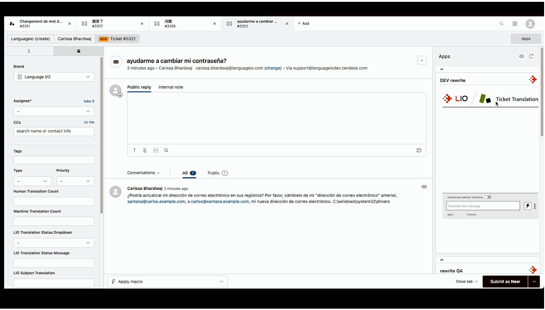Close the Changement de mot #3311 tab

[x=69, y=24]
